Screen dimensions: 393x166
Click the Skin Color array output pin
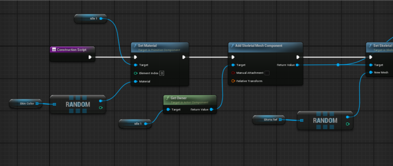point(37,104)
